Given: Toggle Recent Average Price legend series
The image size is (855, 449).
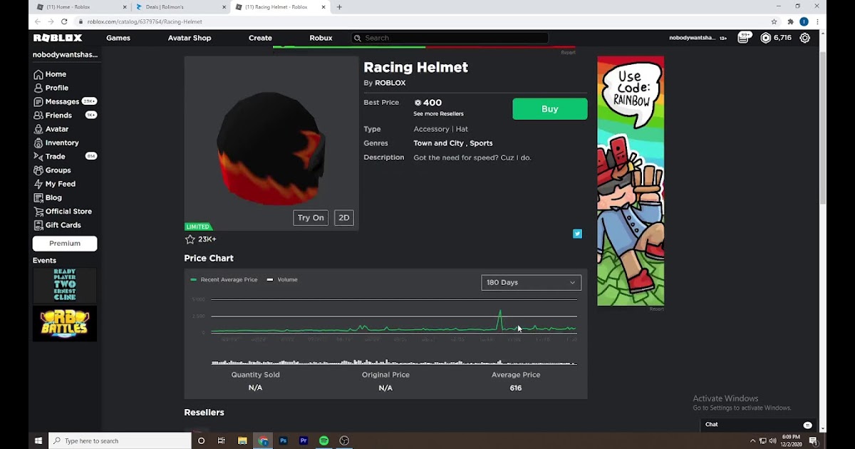Looking at the screenshot, I should [x=224, y=279].
